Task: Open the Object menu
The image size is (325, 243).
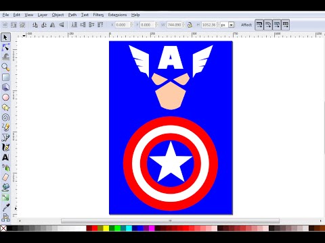Action: pyautogui.click(x=58, y=15)
